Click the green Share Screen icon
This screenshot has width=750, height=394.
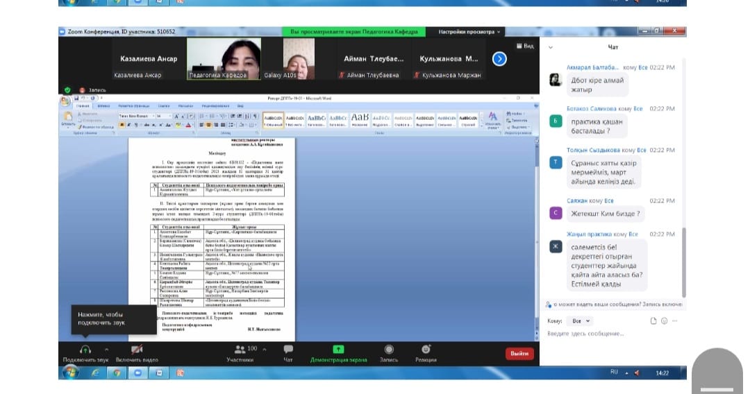[x=338, y=350]
